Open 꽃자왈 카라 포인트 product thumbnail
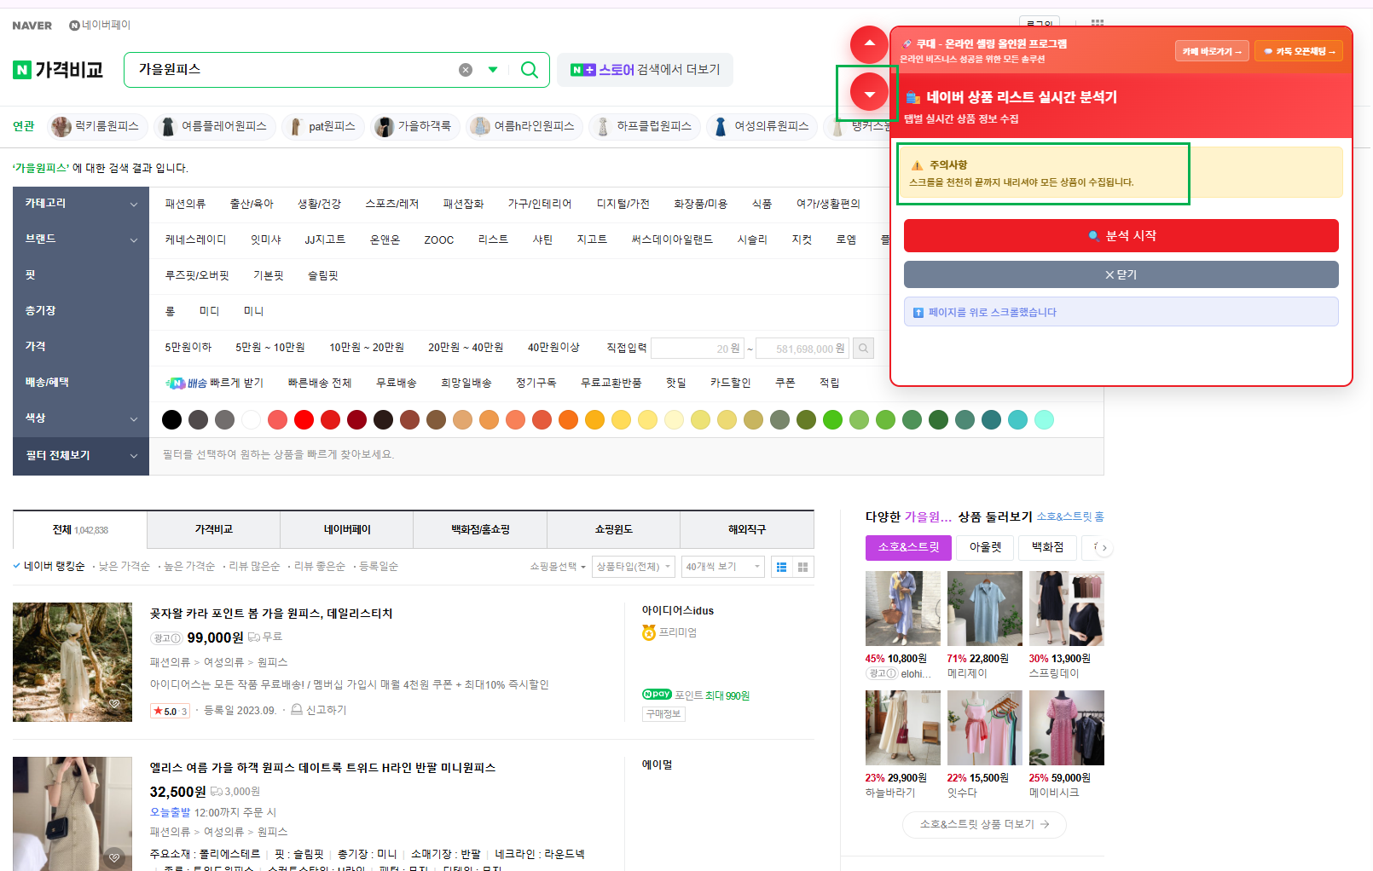This screenshot has height=871, width=1373. (72, 662)
